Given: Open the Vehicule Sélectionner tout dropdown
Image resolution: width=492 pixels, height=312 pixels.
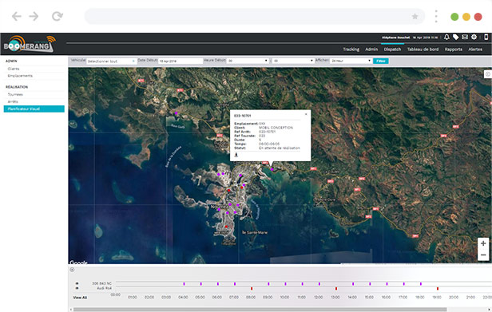Looking at the screenshot, I should (111, 61).
